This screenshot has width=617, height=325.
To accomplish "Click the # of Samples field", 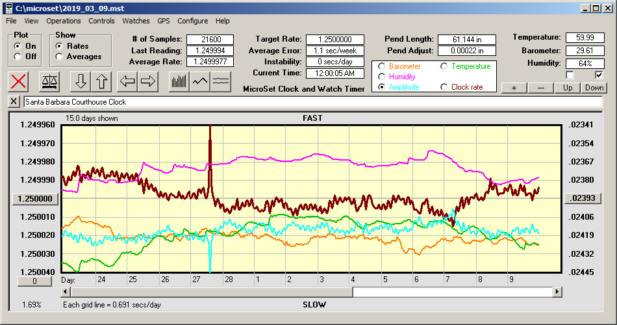I will point(210,40).
